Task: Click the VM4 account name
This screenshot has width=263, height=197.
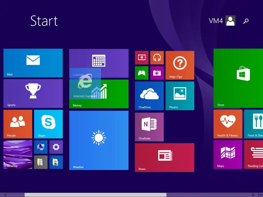Action: click(216, 21)
